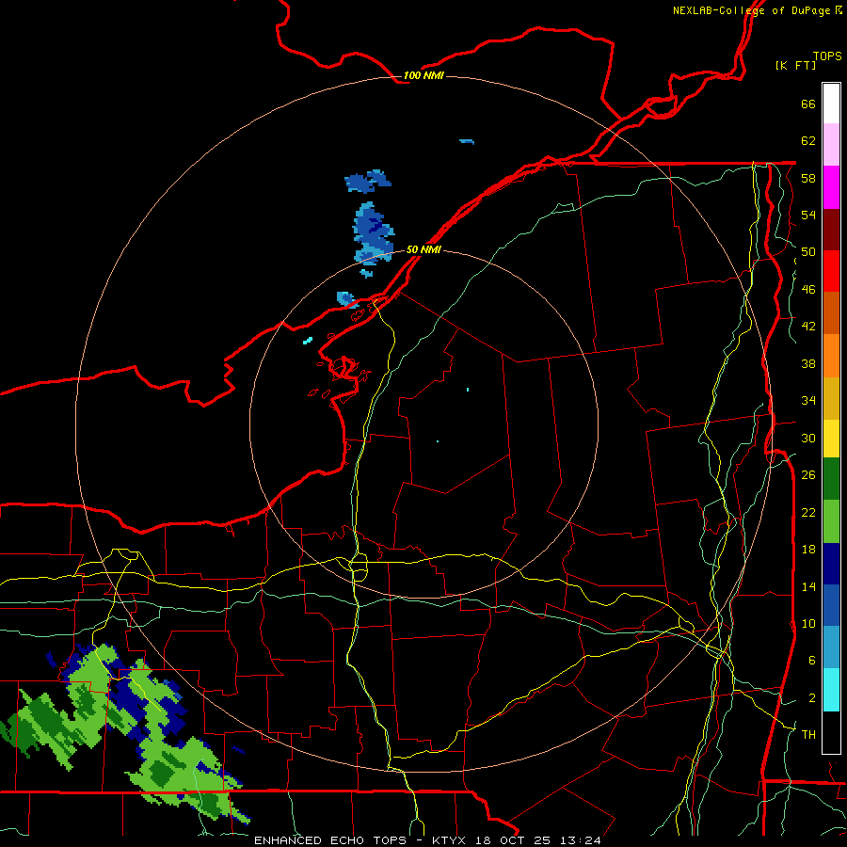Pick the mustard gold legend swatch

coord(831,398)
